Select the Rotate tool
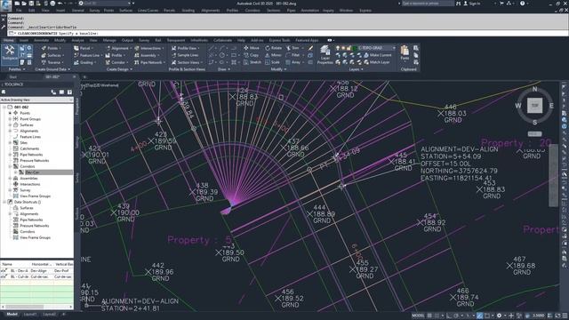This screenshot has width=569, height=320. (x=274, y=48)
